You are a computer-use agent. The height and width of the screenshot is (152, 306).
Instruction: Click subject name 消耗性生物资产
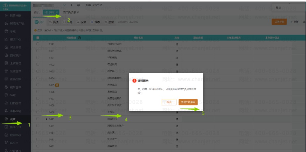click(116, 126)
